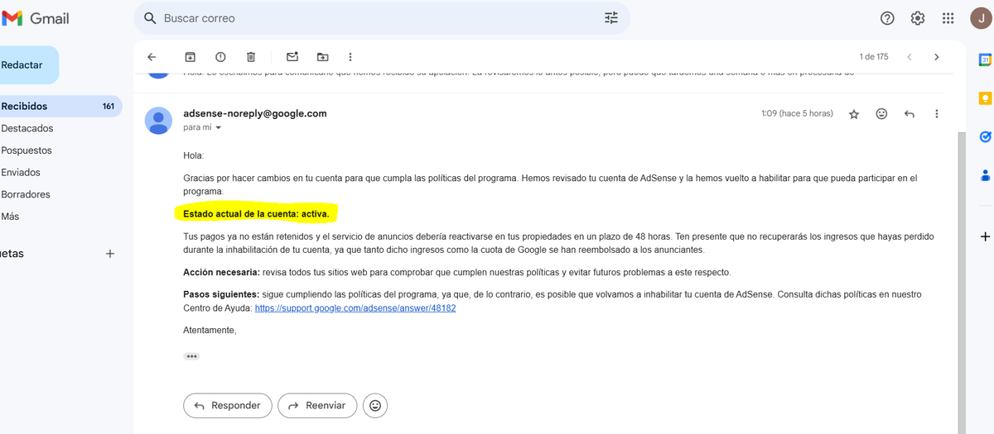Open Google Keep side panel
The height and width of the screenshot is (434, 994).
(985, 98)
